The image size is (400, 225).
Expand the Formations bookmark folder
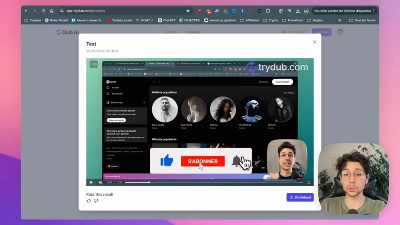pos(292,20)
